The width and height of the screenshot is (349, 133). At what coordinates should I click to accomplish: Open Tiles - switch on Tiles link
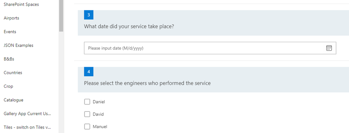tap(27, 127)
